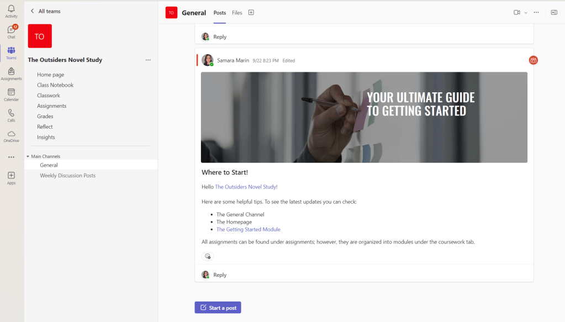
Task: Switch to the Files tab
Action: point(237,13)
